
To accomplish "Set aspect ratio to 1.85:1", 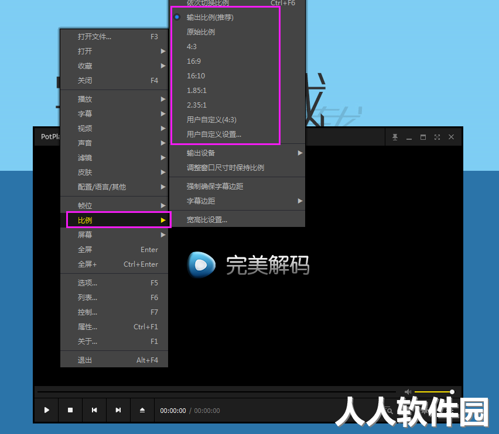I will point(237,90).
